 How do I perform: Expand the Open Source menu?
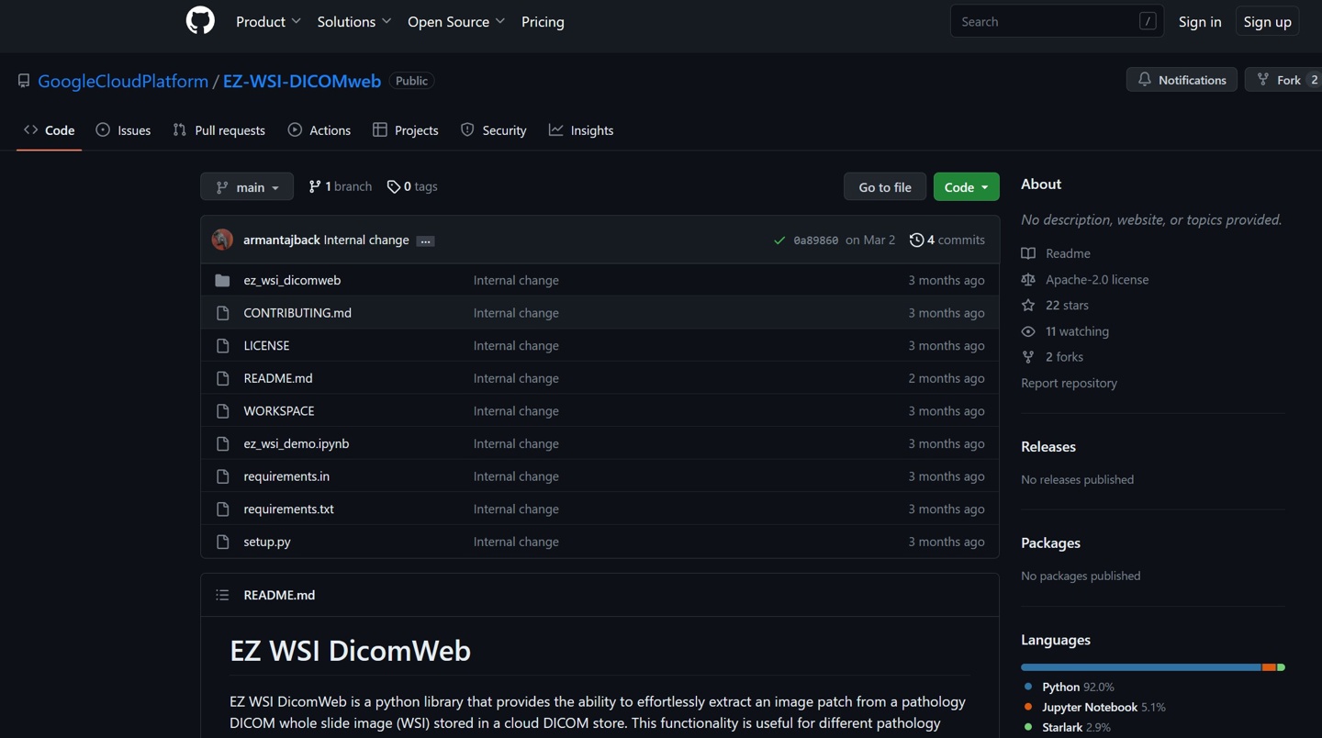click(456, 21)
